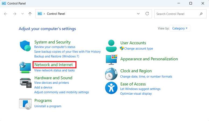
Task: Open View network status and tasks
Action: click(54, 70)
